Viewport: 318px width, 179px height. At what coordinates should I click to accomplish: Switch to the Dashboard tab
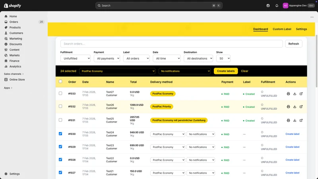[260, 29]
